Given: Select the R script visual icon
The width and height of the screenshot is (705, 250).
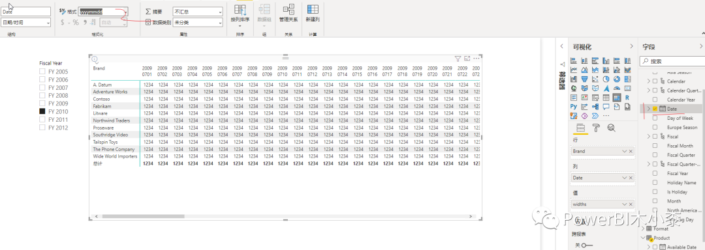Looking at the screenshot, I should click(x=627, y=97).
